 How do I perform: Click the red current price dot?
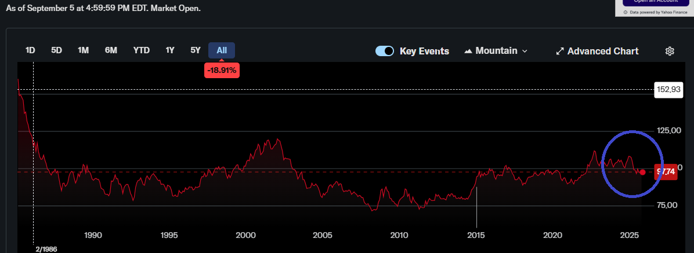point(643,172)
